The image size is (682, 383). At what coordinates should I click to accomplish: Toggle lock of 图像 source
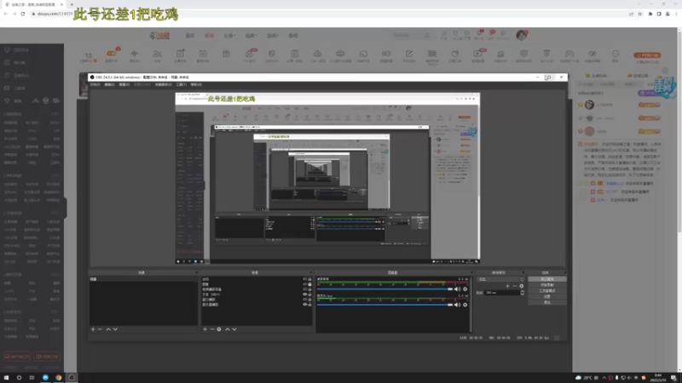309,284
